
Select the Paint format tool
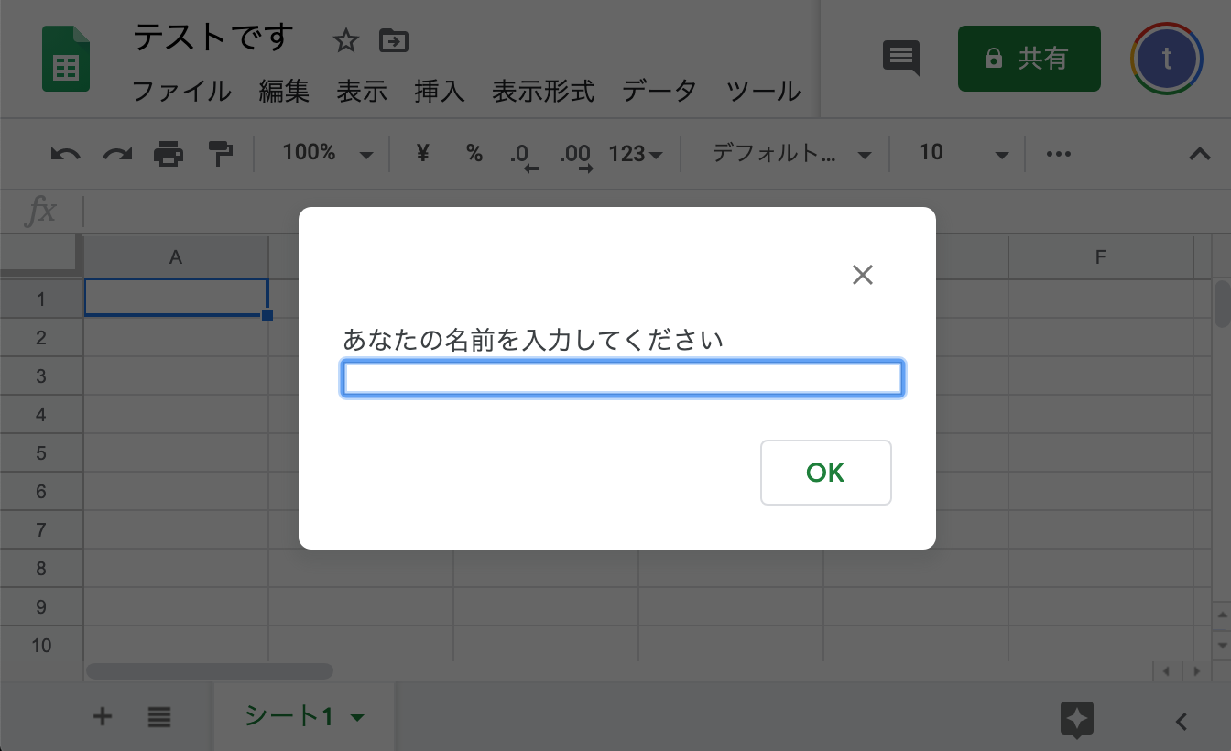(220, 153)
